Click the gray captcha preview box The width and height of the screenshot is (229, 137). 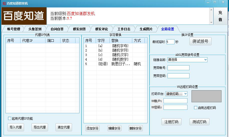(206, 96)
